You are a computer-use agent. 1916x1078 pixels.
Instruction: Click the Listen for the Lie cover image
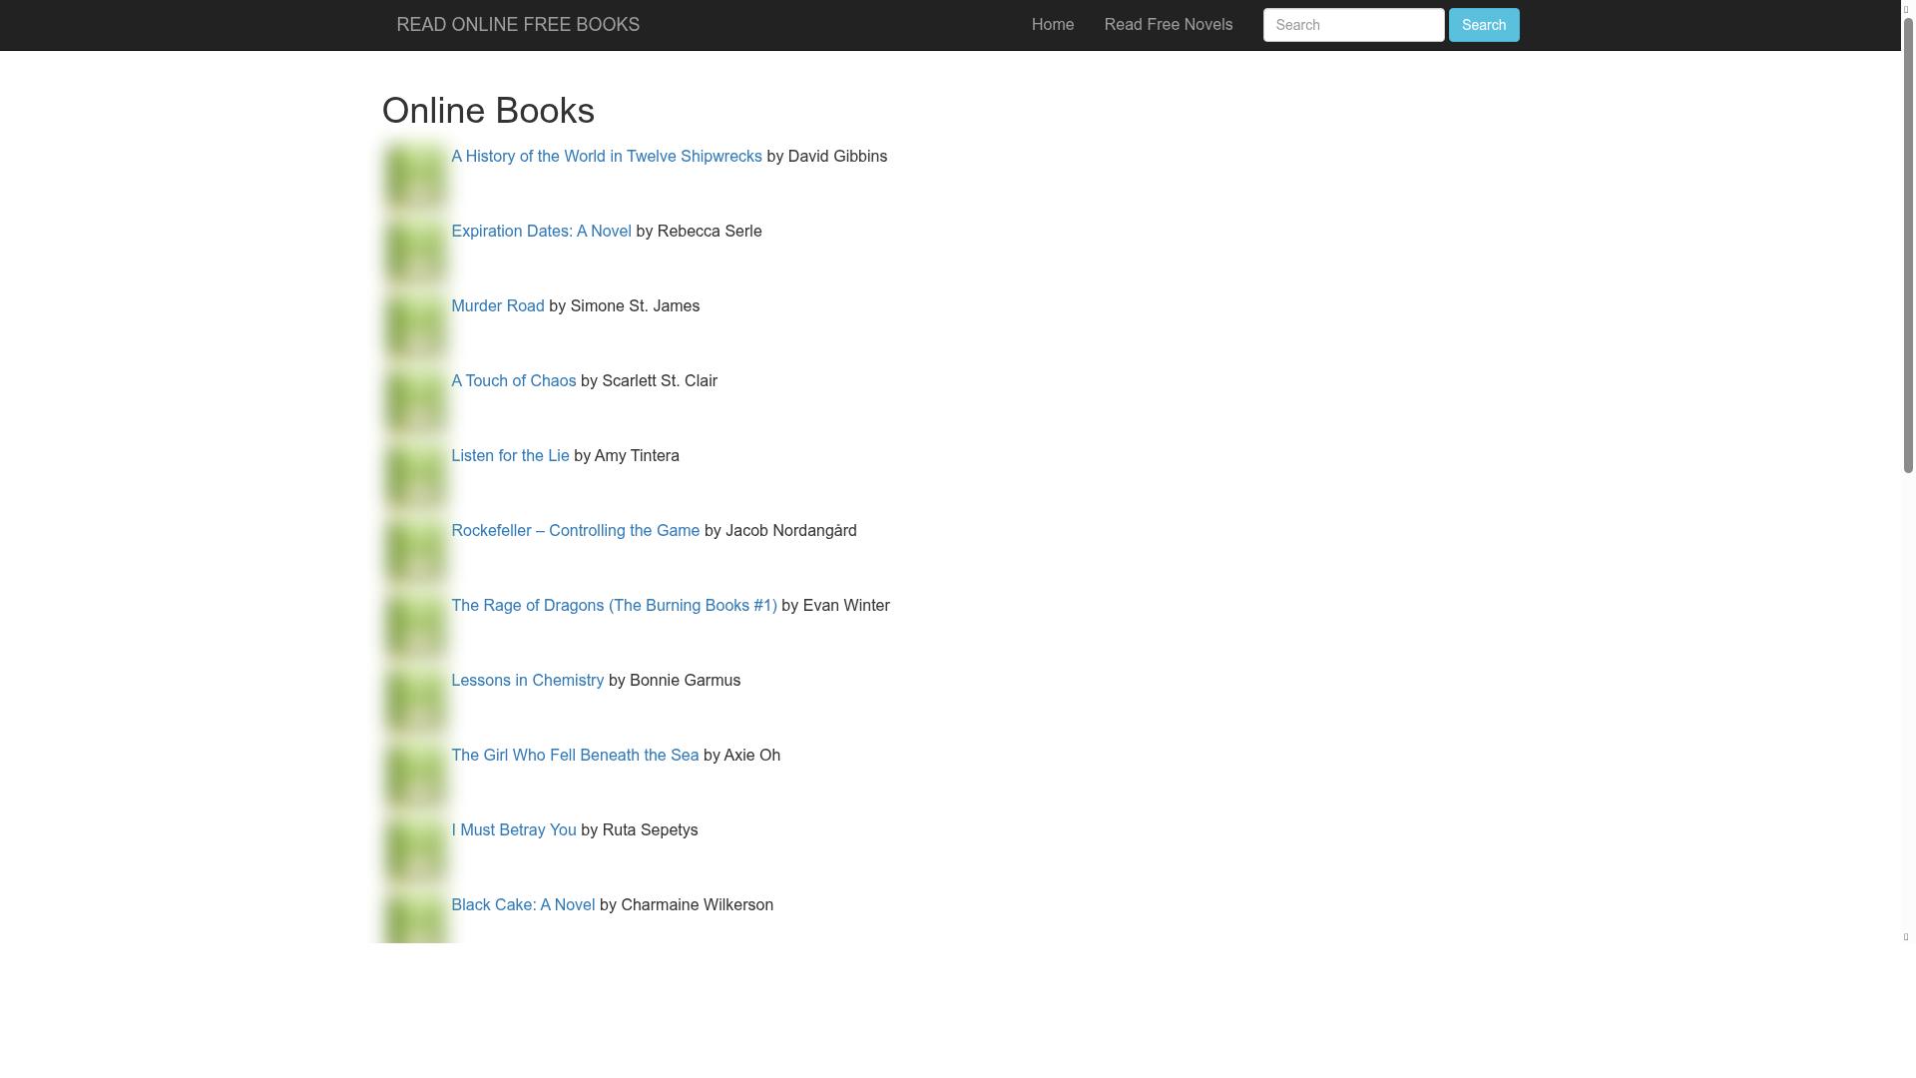click(414, 476)
